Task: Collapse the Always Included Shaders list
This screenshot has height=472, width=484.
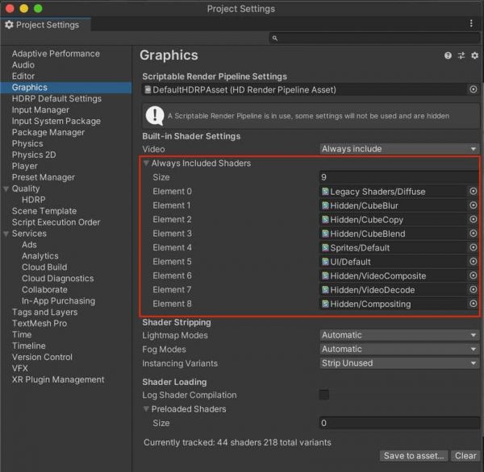Action: [146, 164]
